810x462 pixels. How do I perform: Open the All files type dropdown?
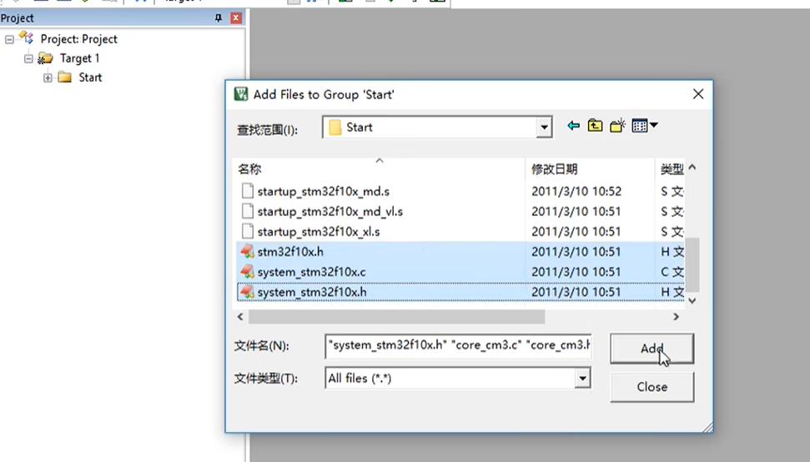(582, 379)
